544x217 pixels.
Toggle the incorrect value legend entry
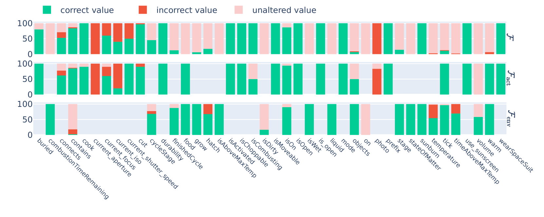(x=186, y=10)
